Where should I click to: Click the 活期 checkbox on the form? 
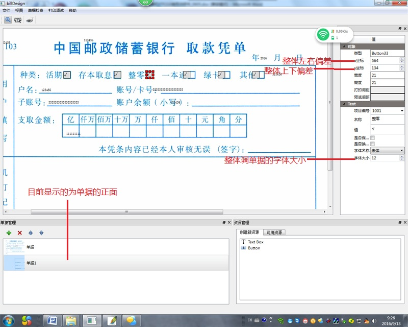coord(67,75)
